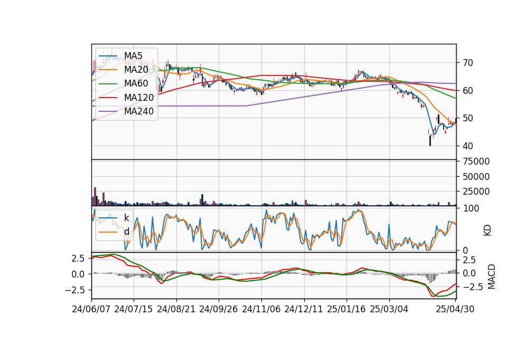Click the price axis value 40
The image size is (507, 364).
(x=468, y=146)
